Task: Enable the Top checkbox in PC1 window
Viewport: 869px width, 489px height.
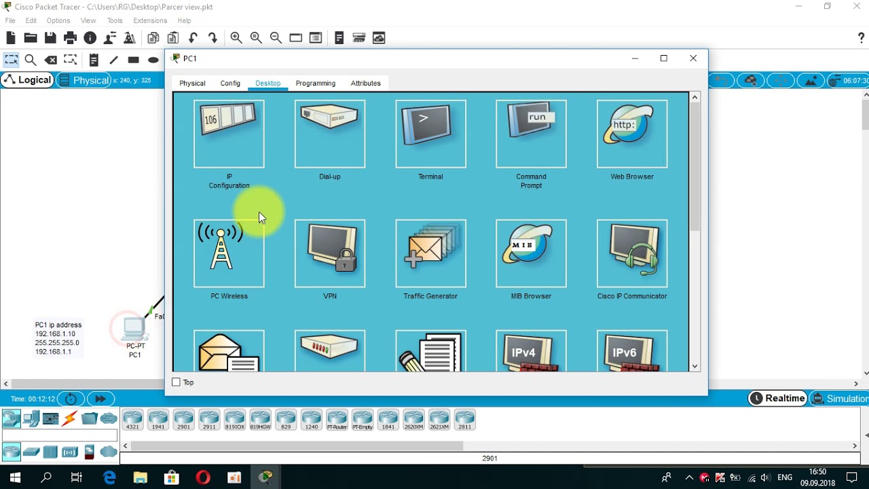Action: pyautogui.click(x=177, y=382)
